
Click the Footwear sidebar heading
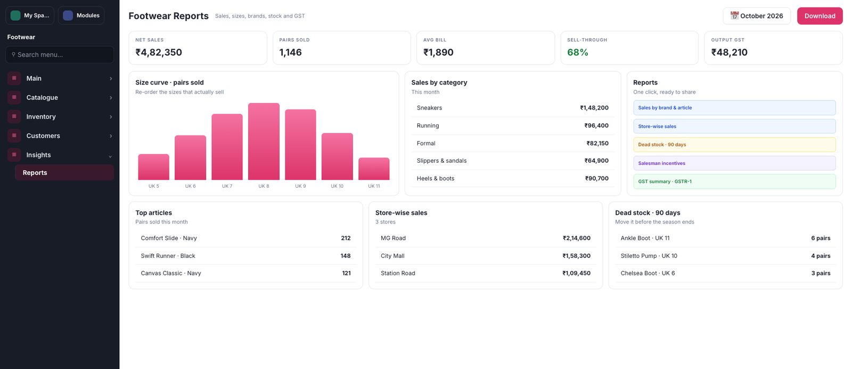pyautogui.click(x=21, y=37)
